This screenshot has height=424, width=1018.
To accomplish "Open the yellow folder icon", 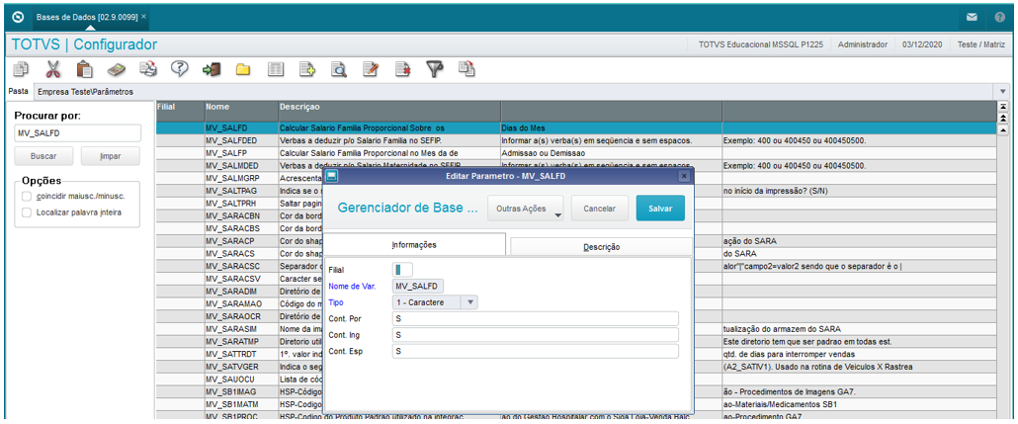I will coord(243,69).
